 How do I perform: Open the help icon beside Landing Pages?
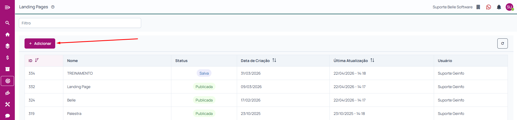(53, 7)
